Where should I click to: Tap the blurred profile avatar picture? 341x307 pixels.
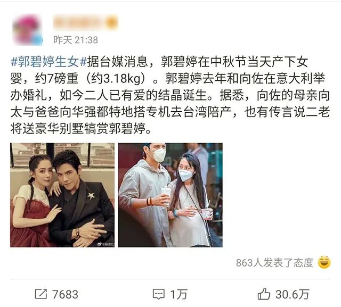click(27, 30)
